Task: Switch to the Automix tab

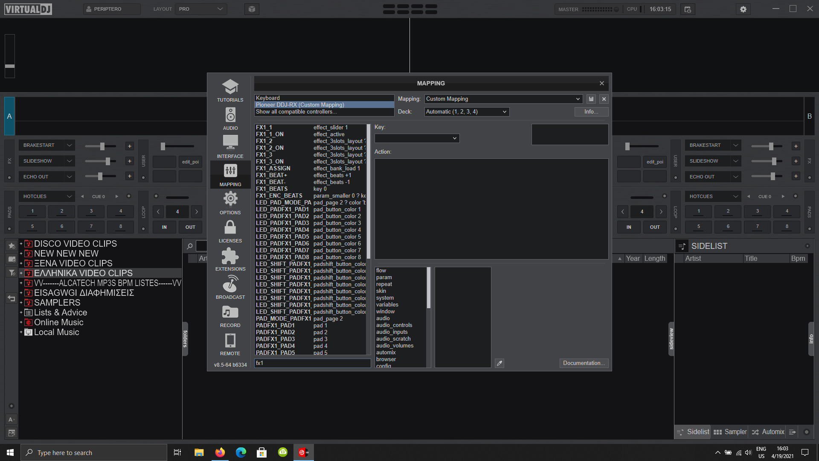Action: click(x=768, y=432)
